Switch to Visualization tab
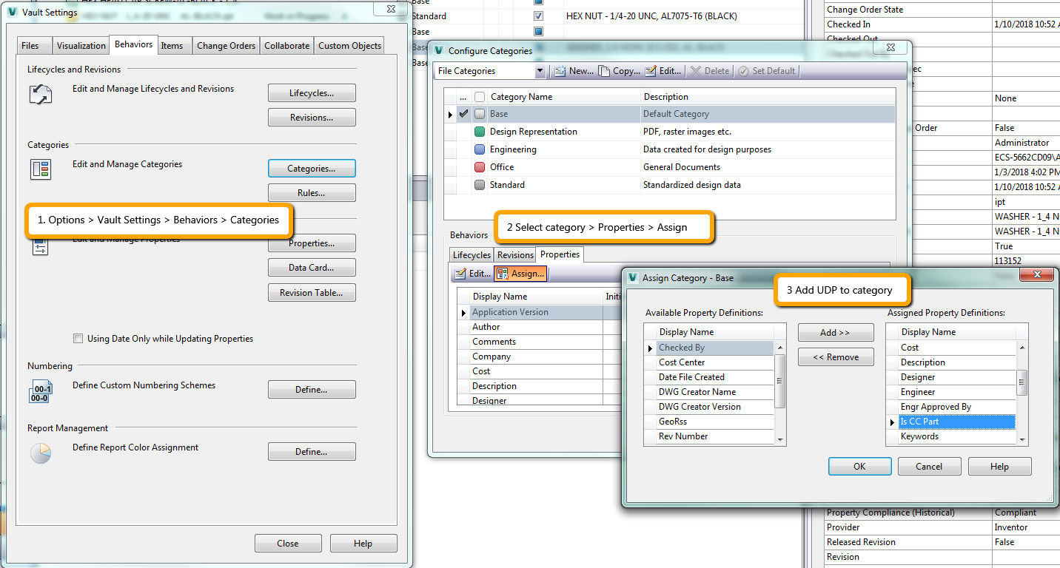This screenshot has height=568, width=1060. (81, 46)
